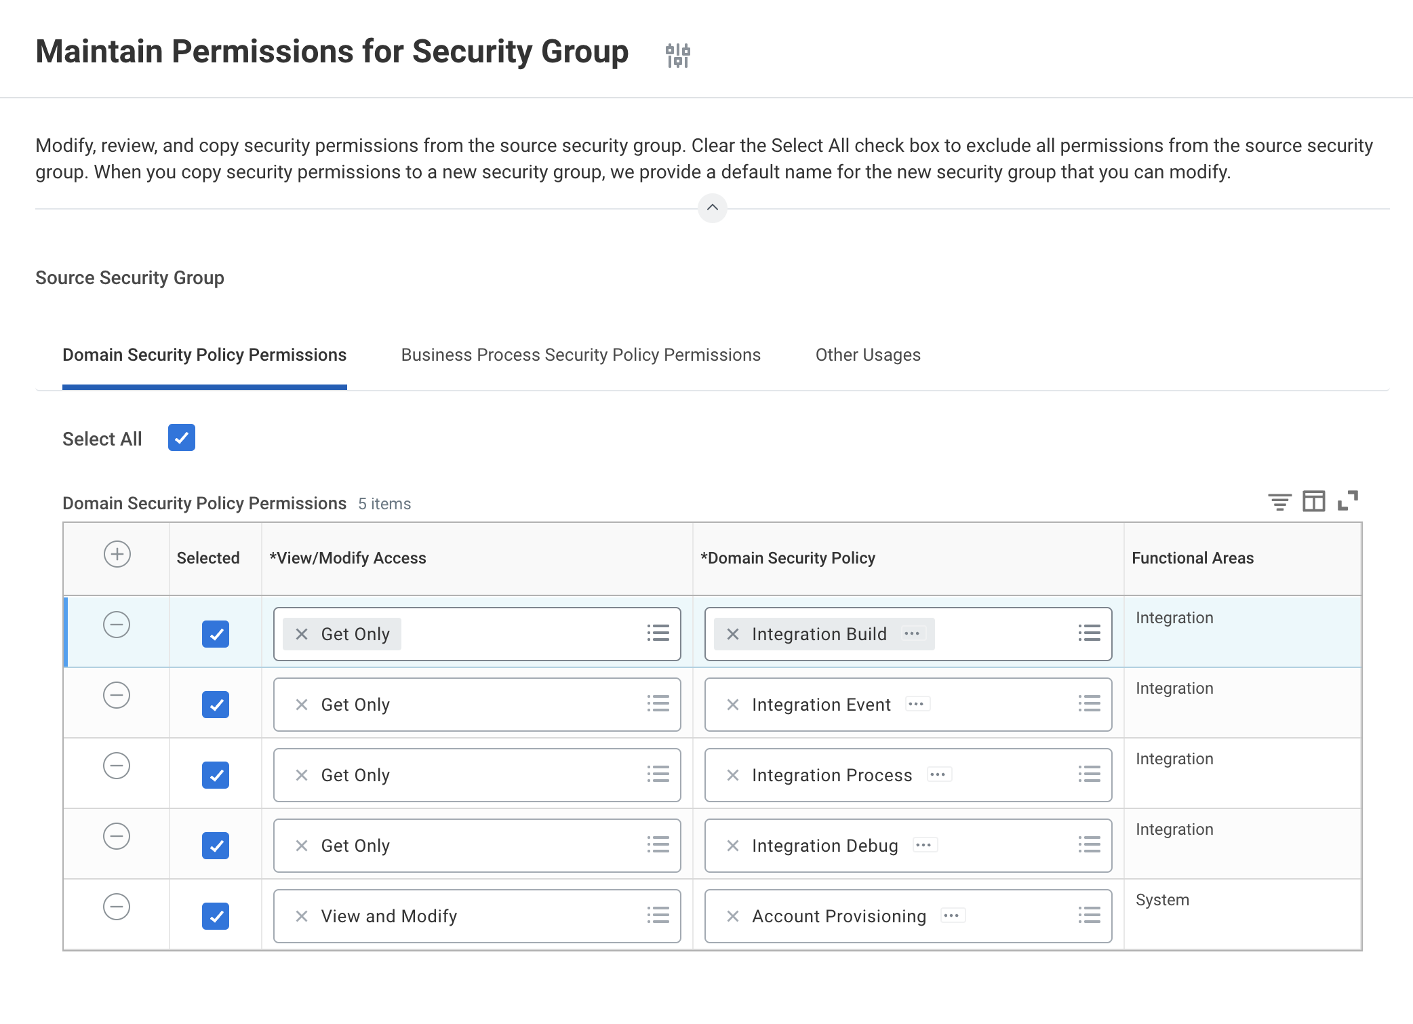
Task: Add a new row with plus icon
Action: (117, 555)
